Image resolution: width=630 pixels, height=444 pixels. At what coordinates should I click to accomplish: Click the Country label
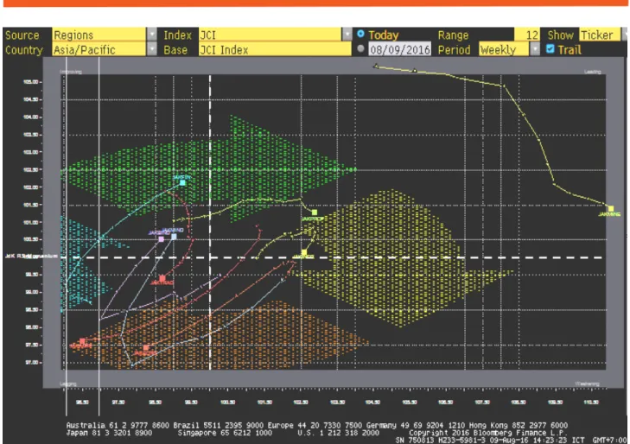pos(23,50)
